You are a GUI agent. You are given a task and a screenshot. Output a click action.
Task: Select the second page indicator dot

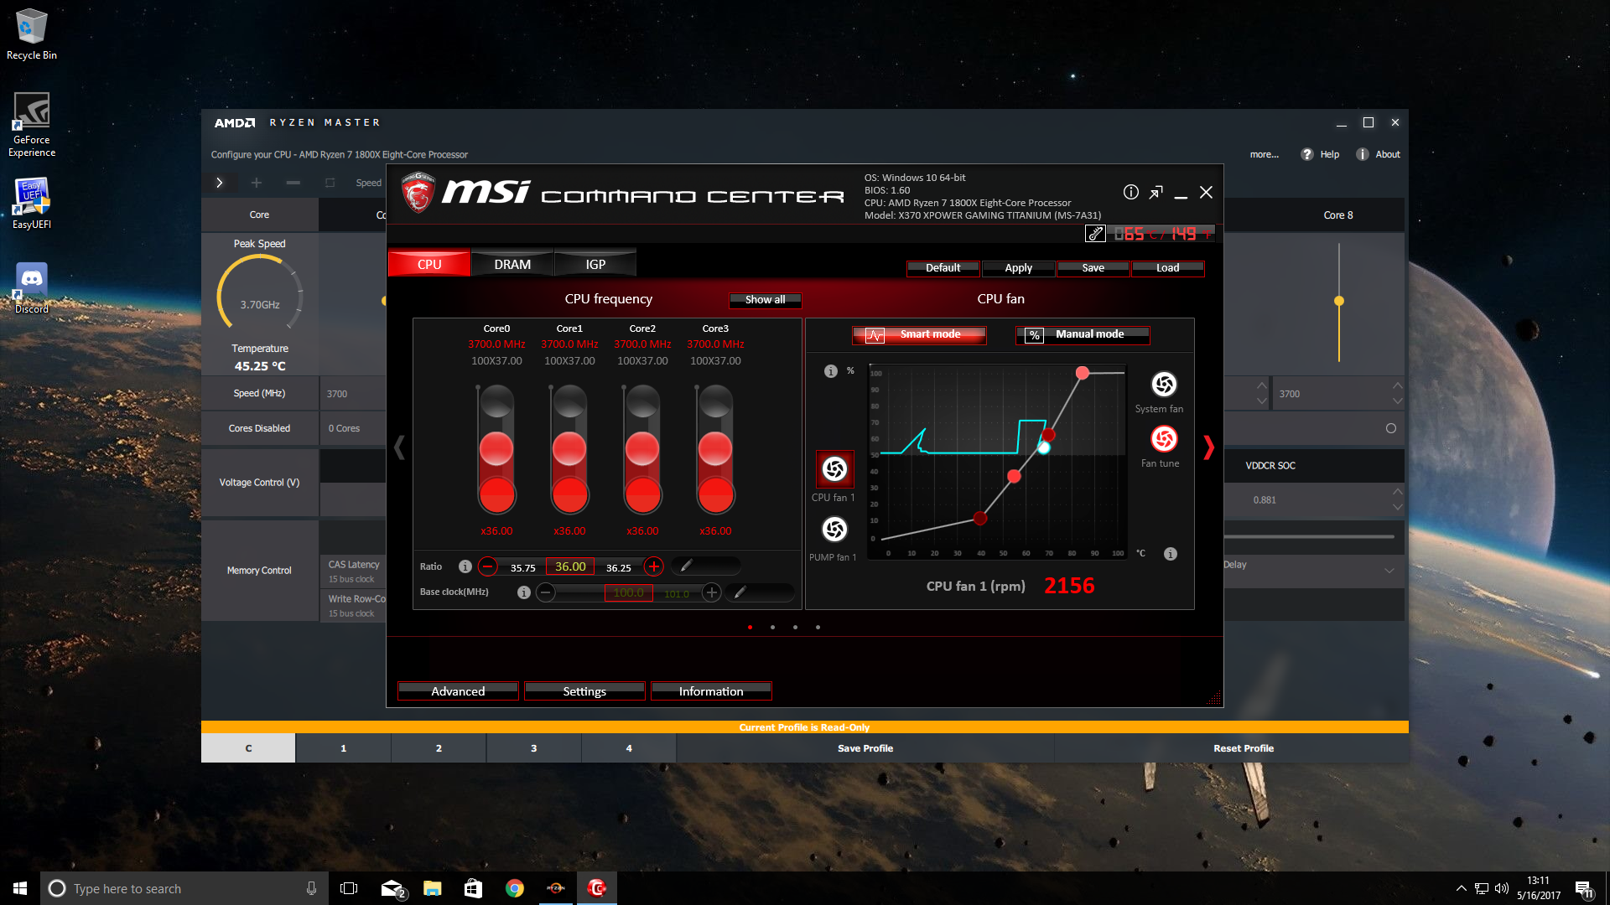(x=772, y=627)
